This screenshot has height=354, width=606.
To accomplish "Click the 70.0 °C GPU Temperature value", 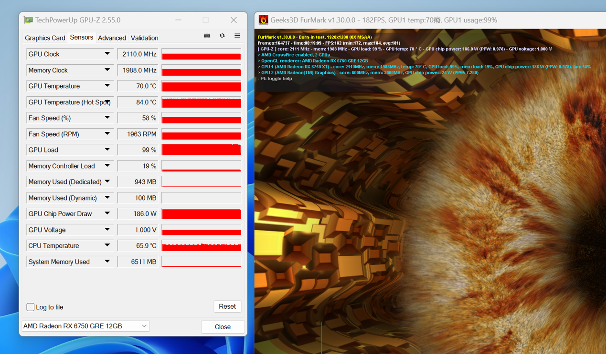I will point(138,86).
